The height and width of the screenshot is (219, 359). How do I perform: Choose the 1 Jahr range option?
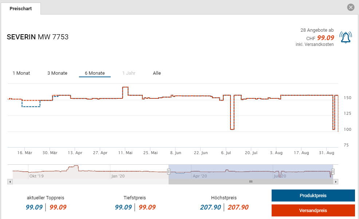pyautogui.click(x=129, y=73)
